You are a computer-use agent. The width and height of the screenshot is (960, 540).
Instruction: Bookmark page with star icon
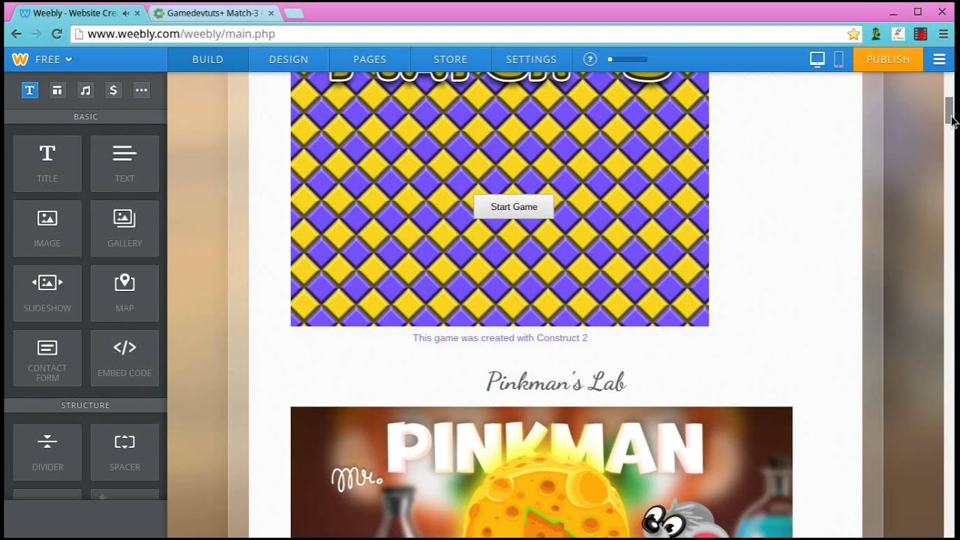point(853,34)
